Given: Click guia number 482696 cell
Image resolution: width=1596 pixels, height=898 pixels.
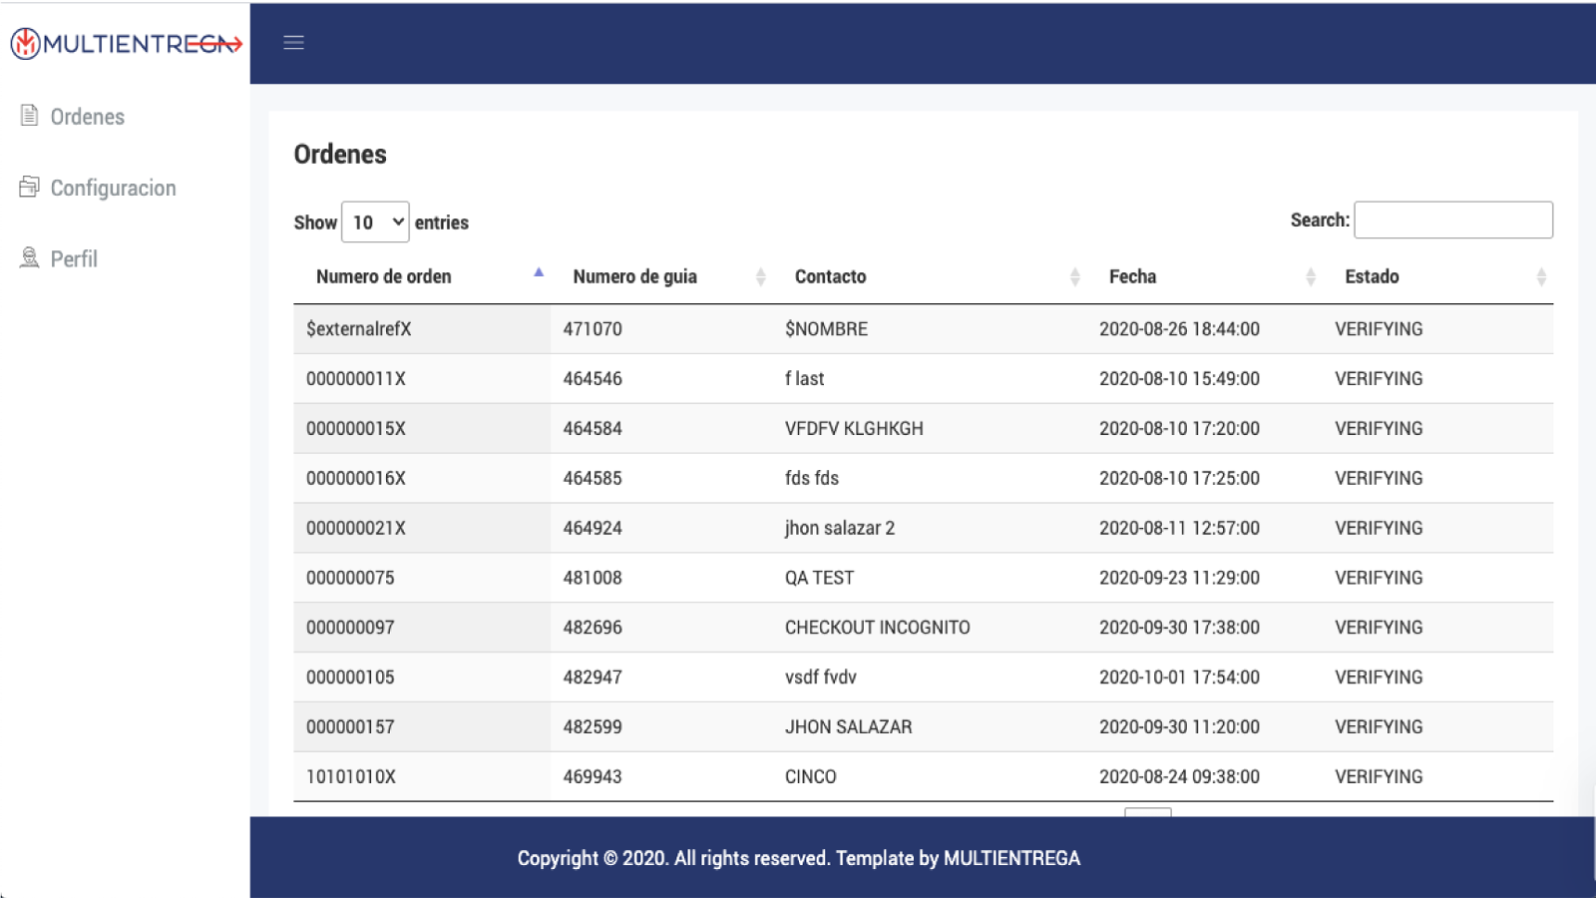Looking at the screenshot, I should 593,628.
